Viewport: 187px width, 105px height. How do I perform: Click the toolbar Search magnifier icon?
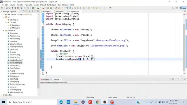click(173, 8)
